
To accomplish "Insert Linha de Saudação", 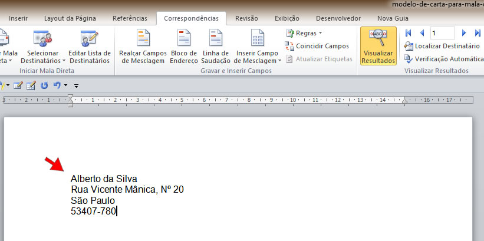I will click(x=216, y=48).
